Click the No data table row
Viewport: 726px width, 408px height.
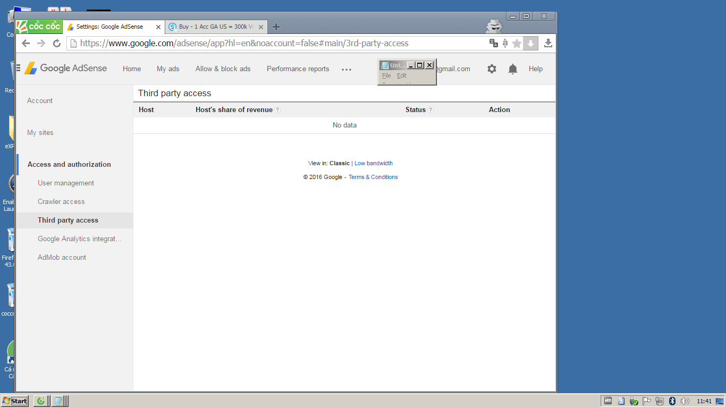(344, 125)
